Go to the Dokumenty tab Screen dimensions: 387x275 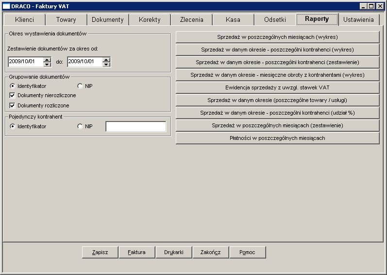[108, 20]
